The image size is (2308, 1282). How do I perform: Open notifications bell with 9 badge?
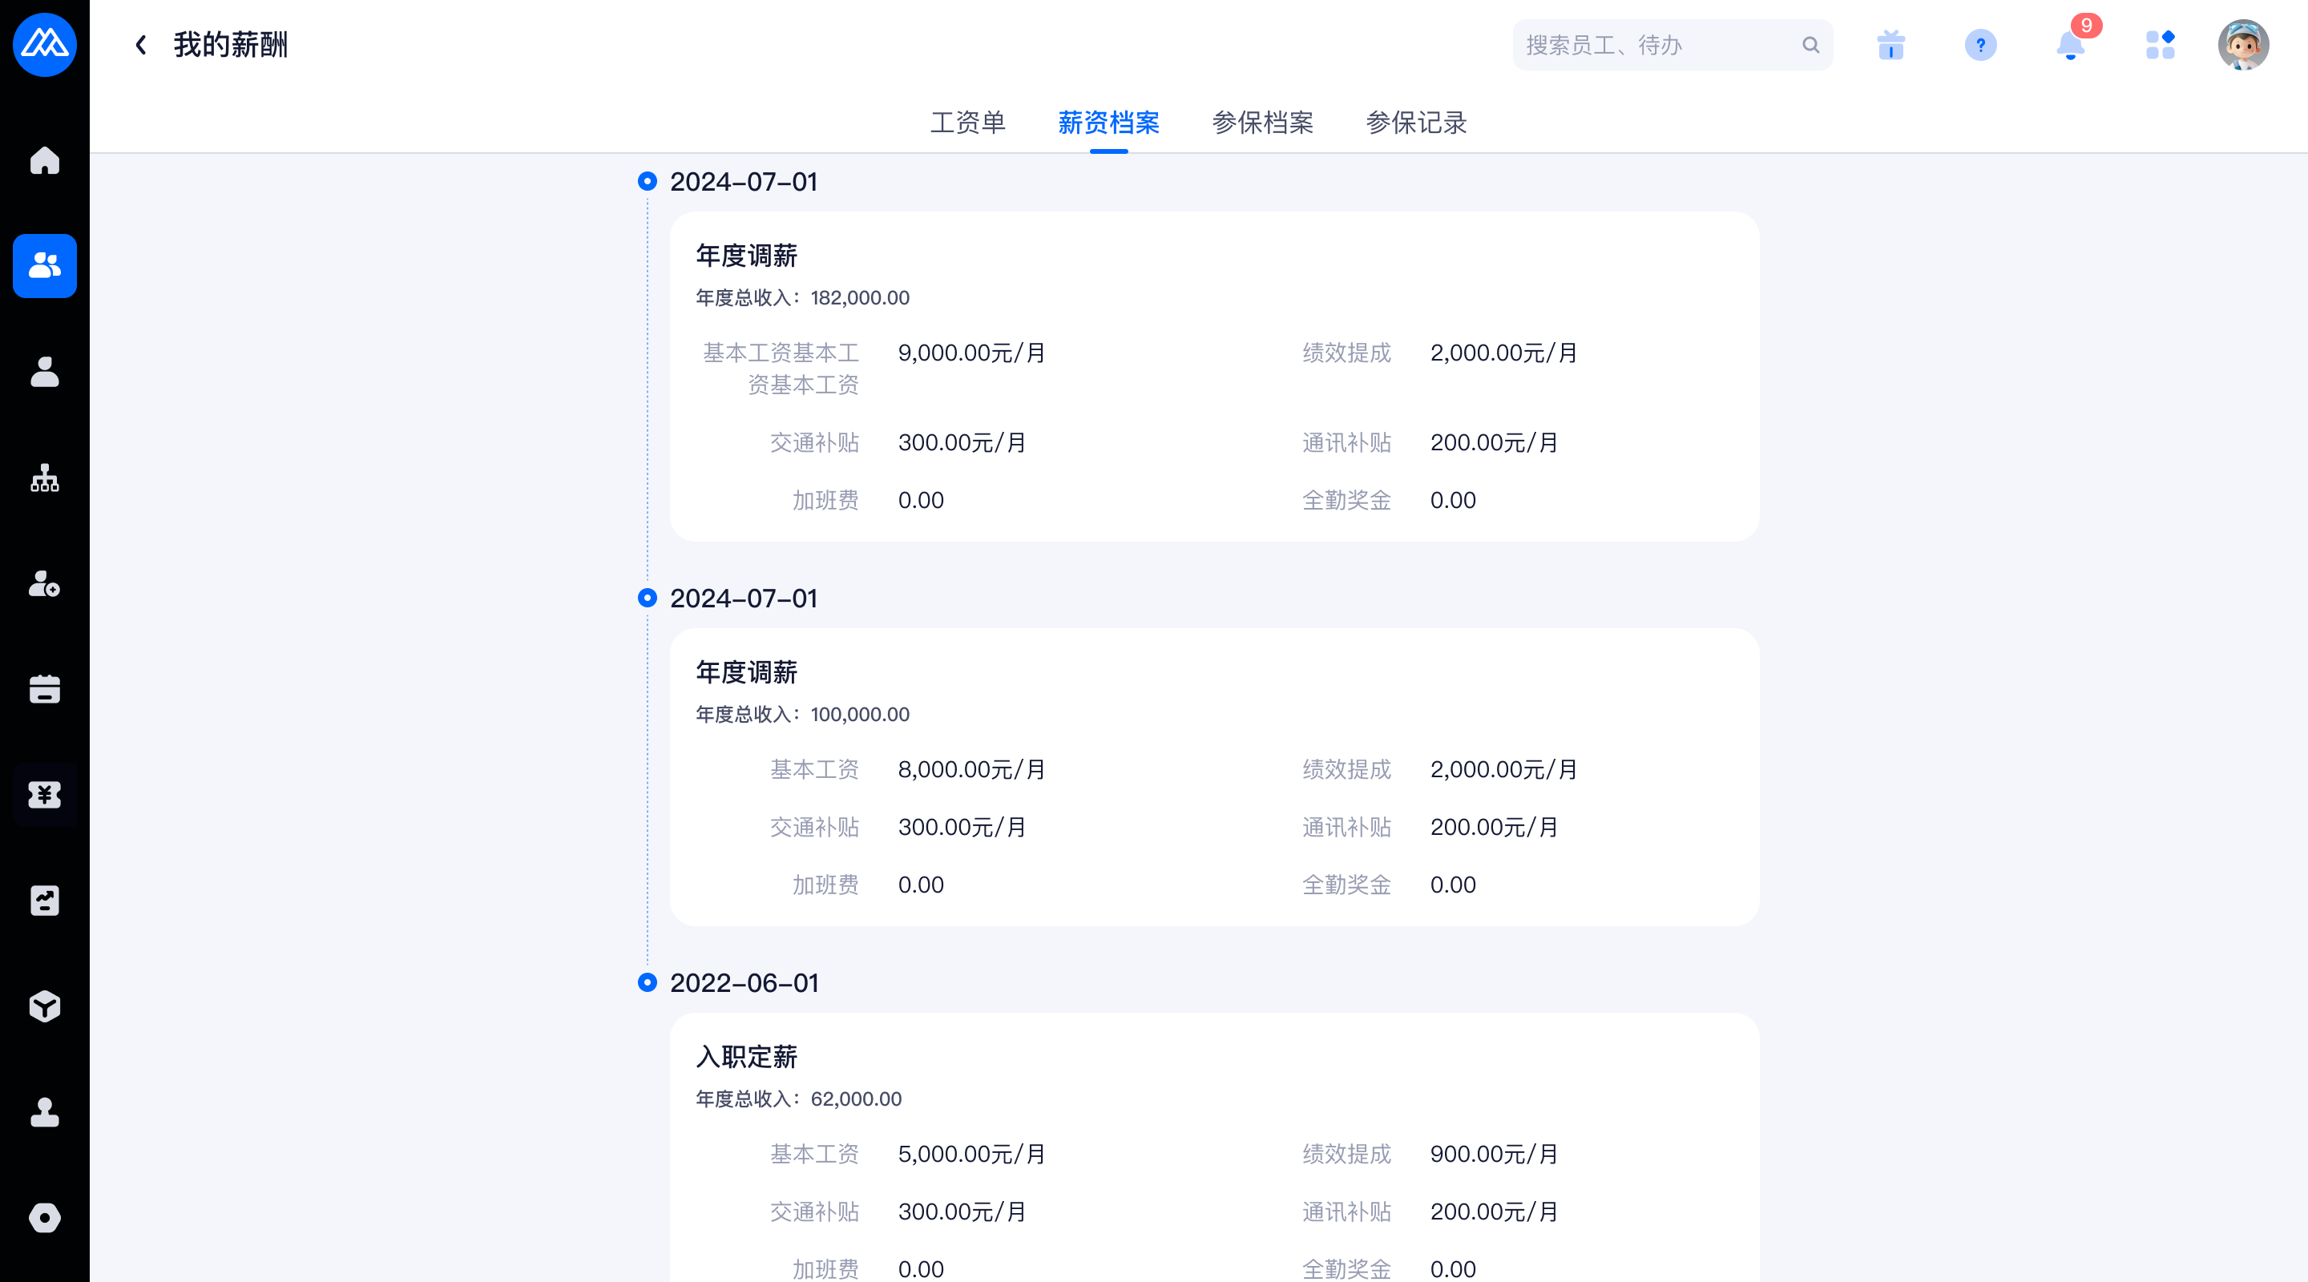(2070, 45)
